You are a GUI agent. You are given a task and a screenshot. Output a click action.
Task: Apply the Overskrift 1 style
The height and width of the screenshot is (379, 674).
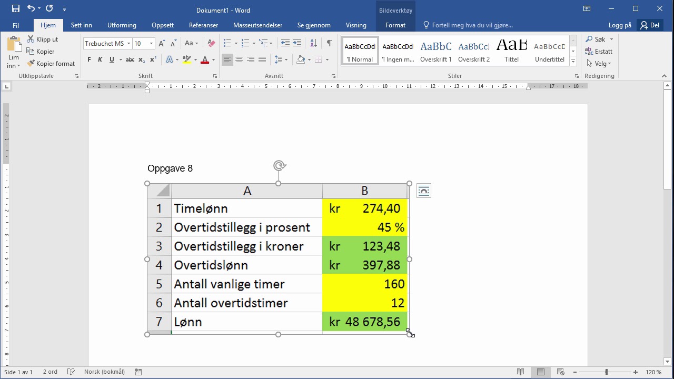click(436, 51)
